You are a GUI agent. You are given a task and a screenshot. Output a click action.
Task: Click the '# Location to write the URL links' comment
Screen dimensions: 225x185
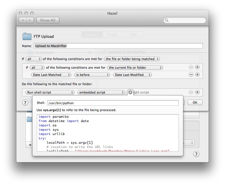coord(80,147)
